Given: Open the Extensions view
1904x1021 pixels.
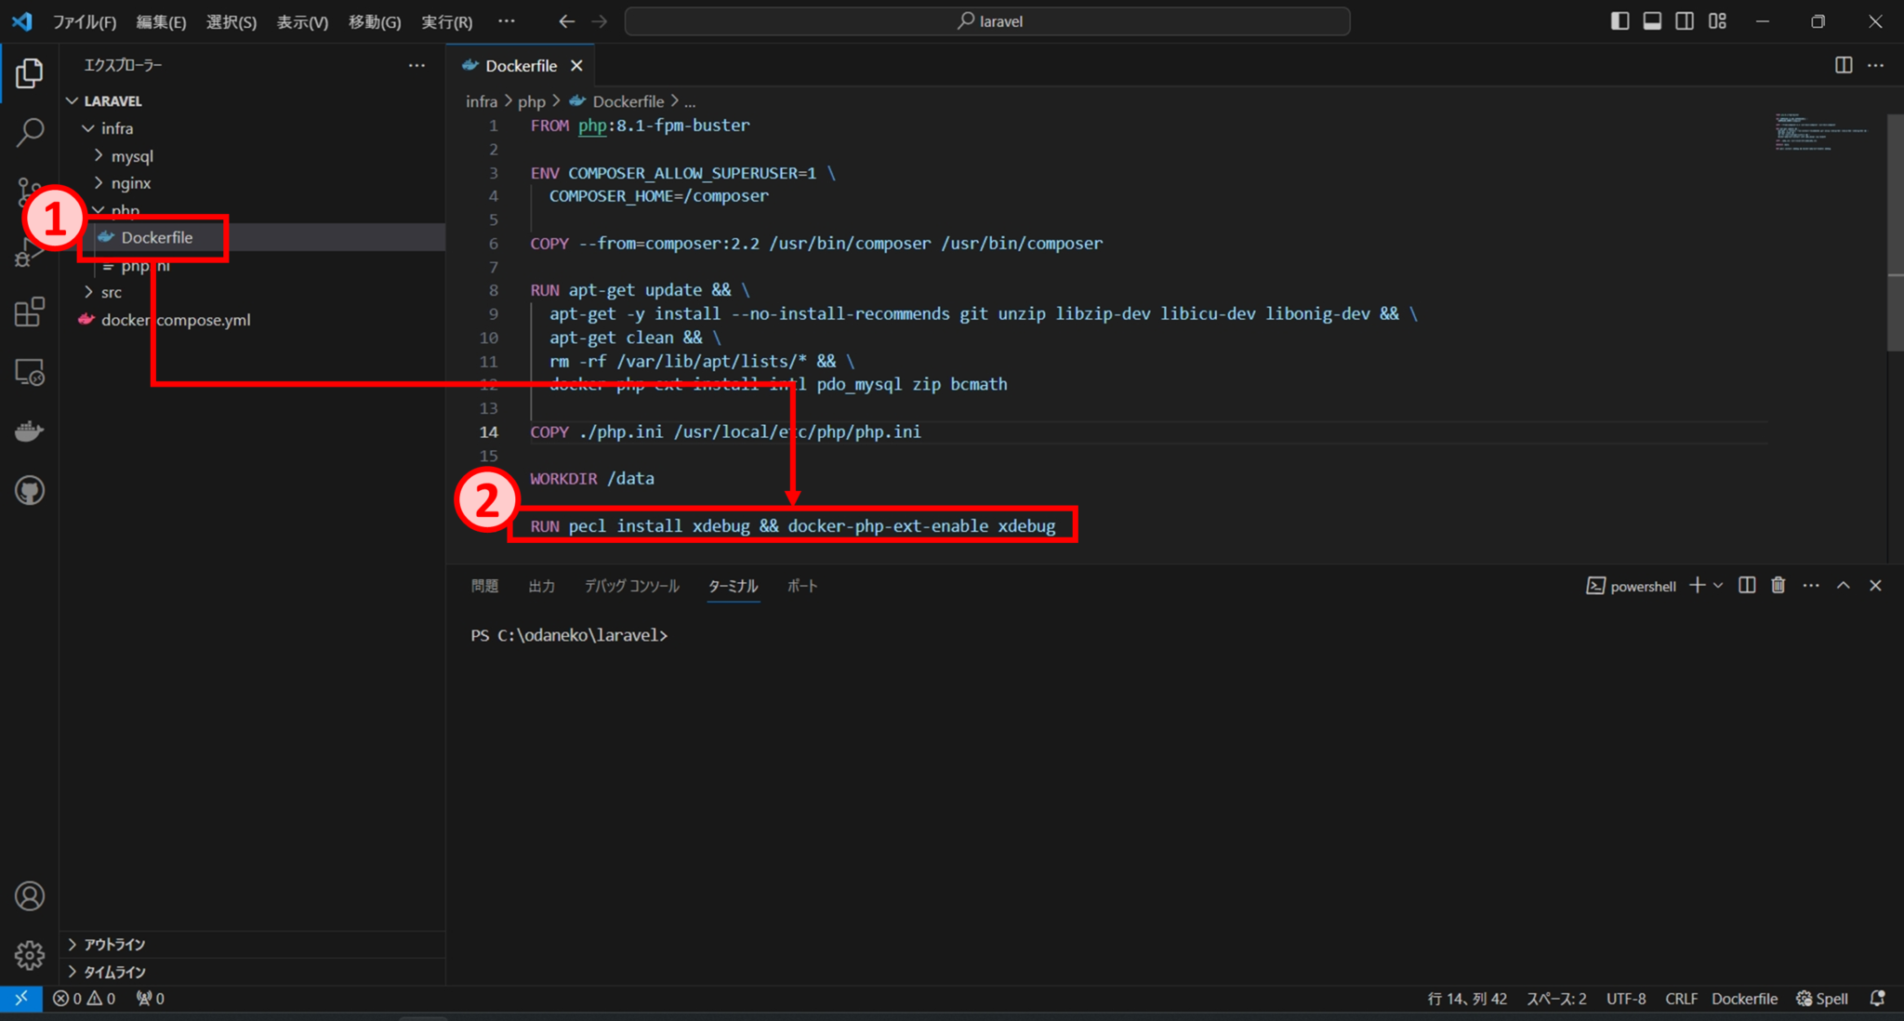Looking at the screenshot, I should point(29,312).
